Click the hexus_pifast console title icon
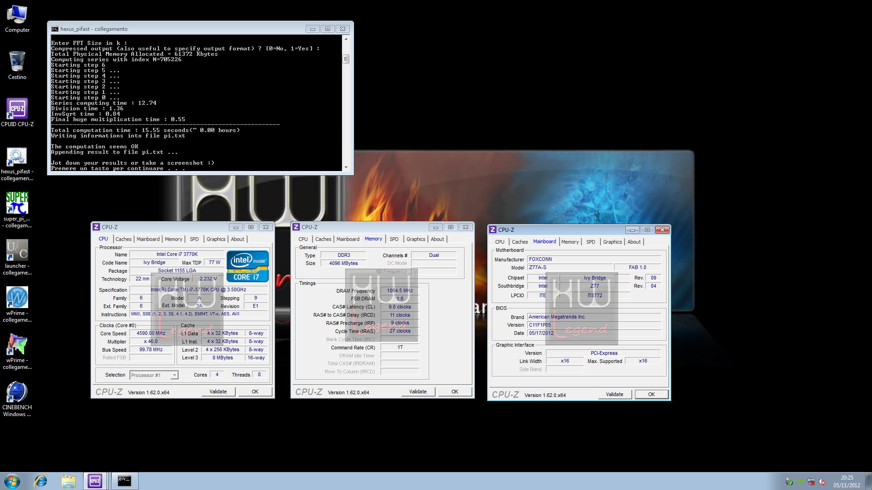Viewport: 872px width, 490px height. click(55, 29)
